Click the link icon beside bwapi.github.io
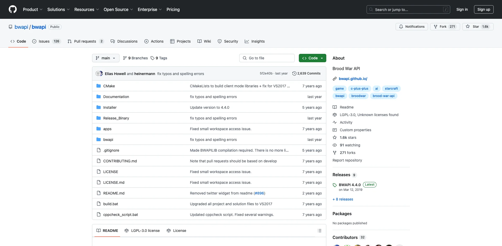The height and width of the screenshot is (246, 502). point(334,79)
